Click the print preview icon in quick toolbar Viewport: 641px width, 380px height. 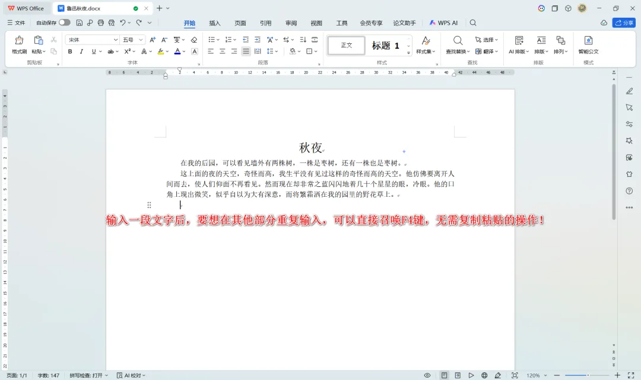tap(111, 23)
